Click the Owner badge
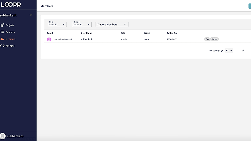This screenshot has height=141, width=251. pyautogui.click(x=214, y=39)
